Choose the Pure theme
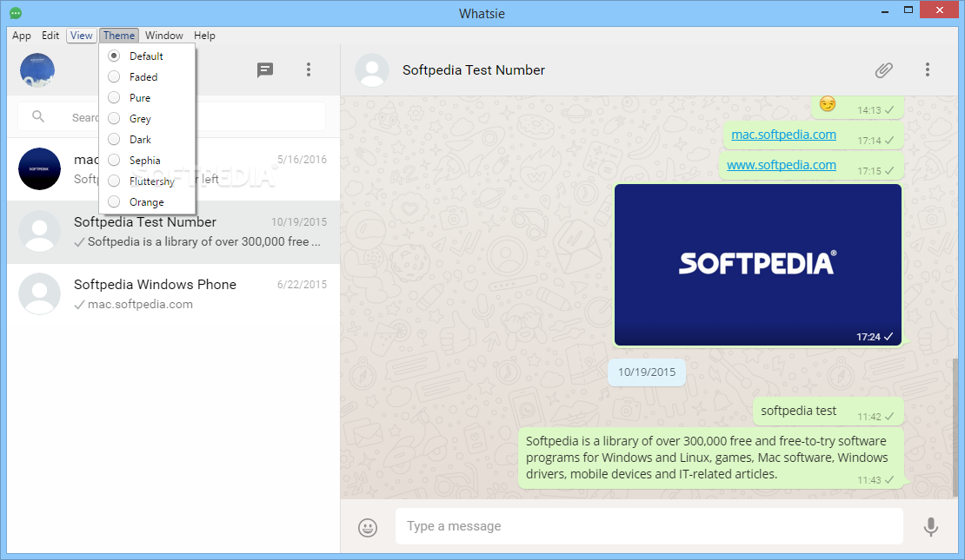The height and width of the screenshot is (560, 965). [147, 98]
